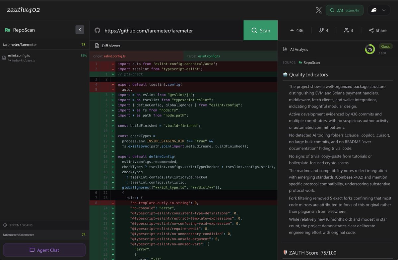Image resolution: width=398 pixels, height=260 pixels.
Task: Click the Recent Scans clock icon
Action: [5, 225]
